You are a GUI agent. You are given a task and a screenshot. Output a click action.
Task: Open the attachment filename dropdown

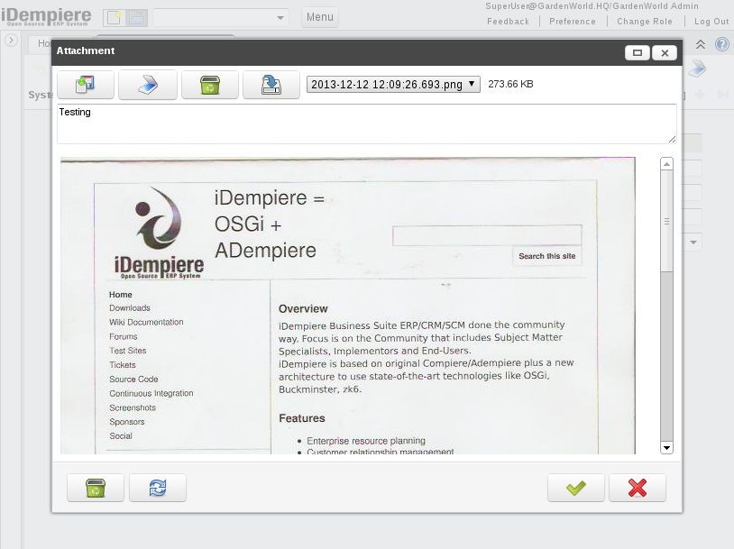point(393,84)
